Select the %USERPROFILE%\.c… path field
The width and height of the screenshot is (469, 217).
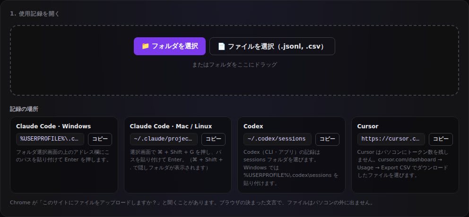[x=50, y=139]
